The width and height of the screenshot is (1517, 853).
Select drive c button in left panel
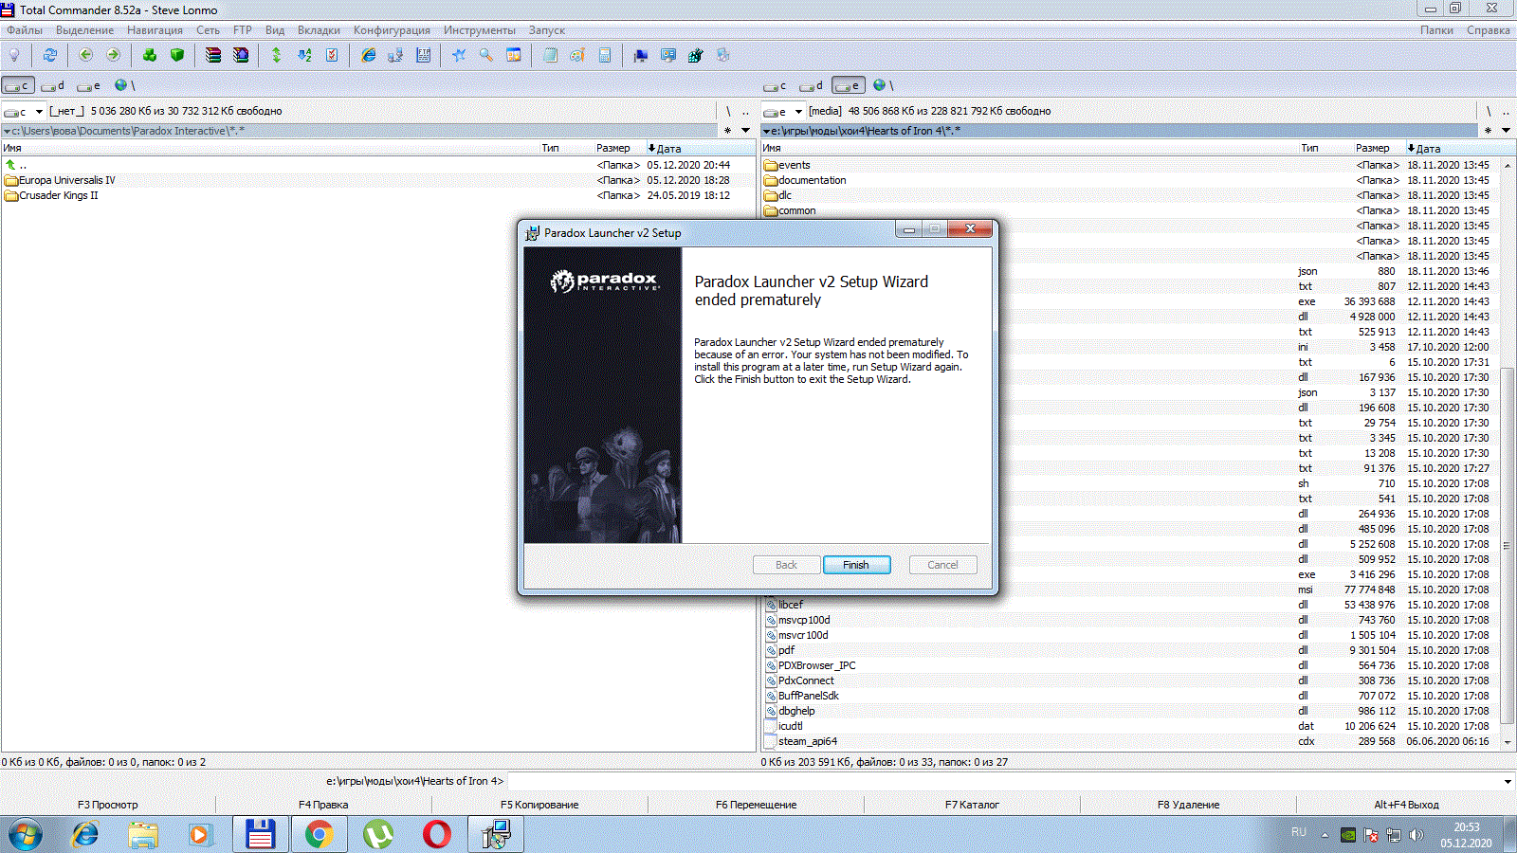click(18, 85)
